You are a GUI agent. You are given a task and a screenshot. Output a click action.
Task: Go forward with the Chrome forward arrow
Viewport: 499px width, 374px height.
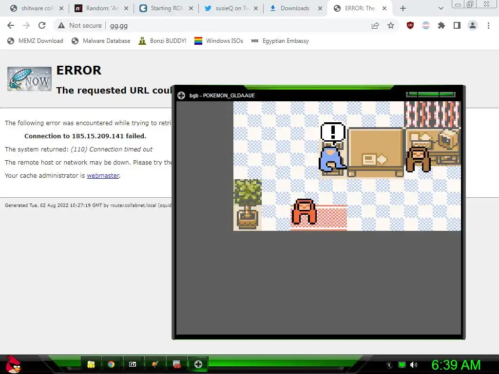[x=26, y=25]
